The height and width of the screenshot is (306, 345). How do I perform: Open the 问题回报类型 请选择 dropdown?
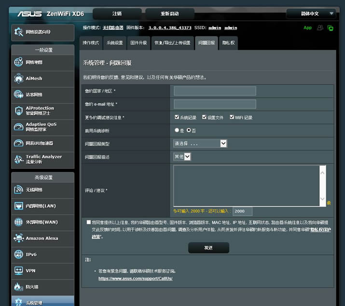point(200,144)
